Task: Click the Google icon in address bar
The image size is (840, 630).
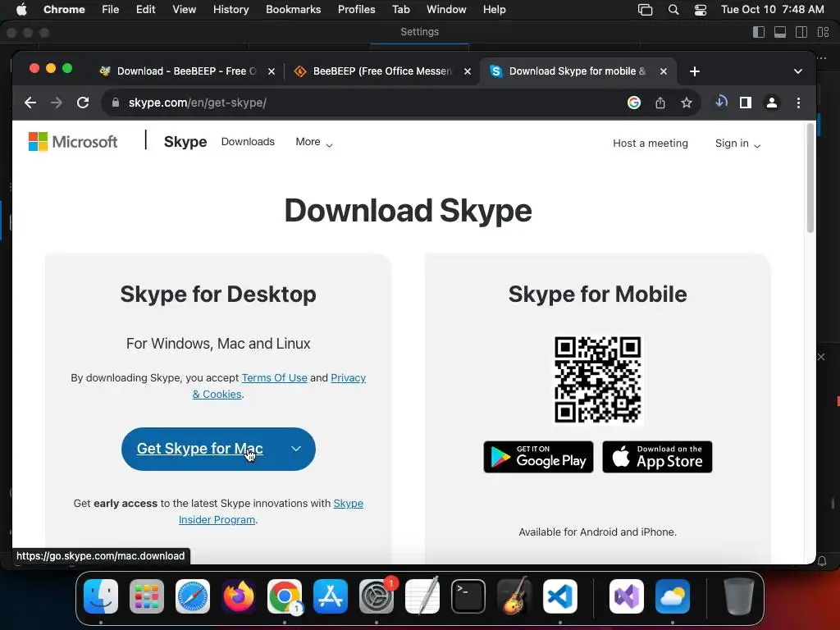Action: [634, 103]
